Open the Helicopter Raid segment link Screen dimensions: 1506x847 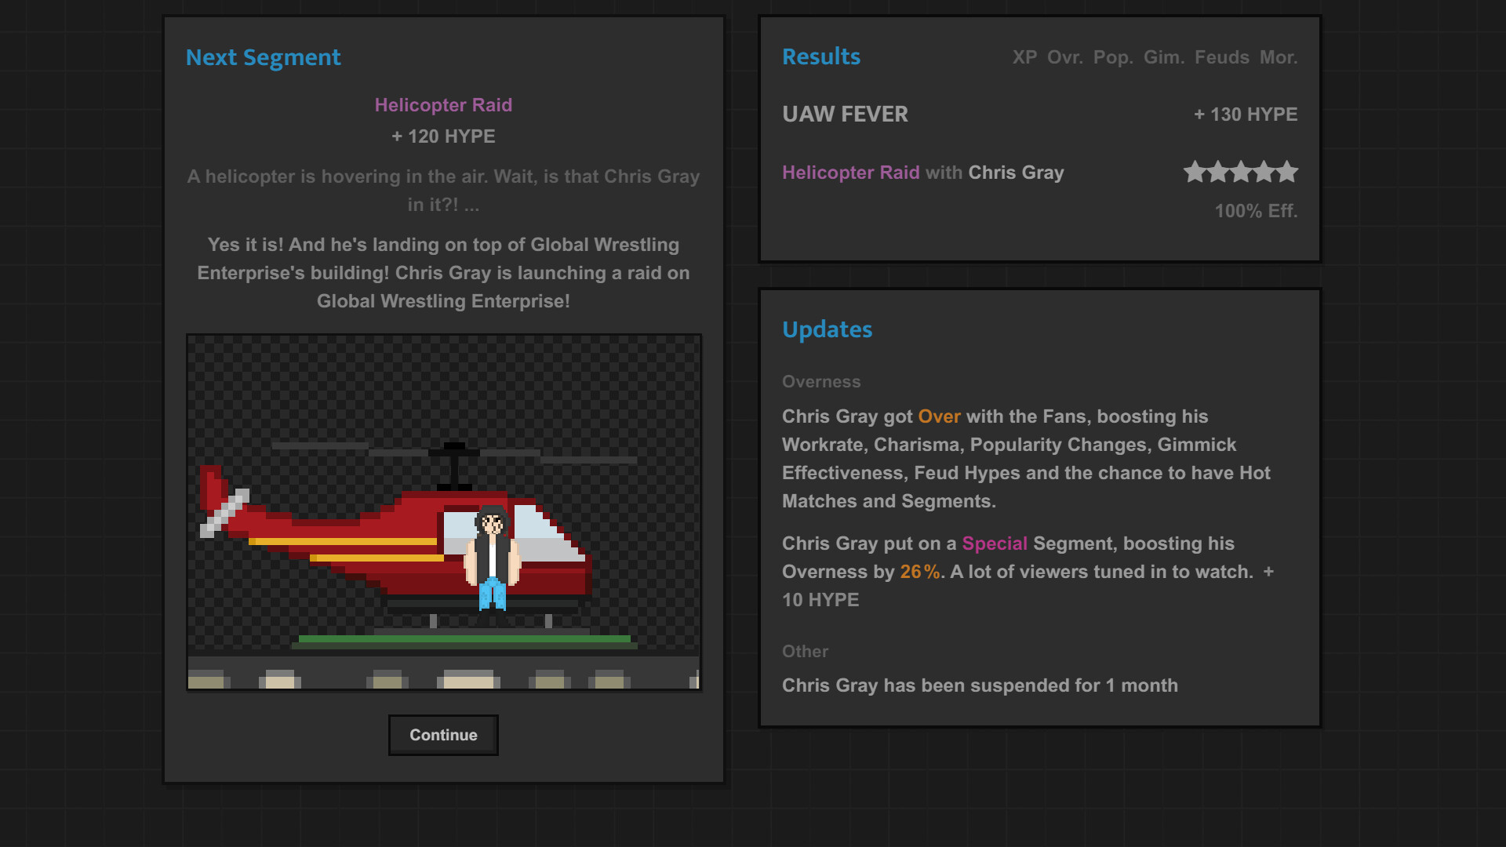tap(851, 173)
